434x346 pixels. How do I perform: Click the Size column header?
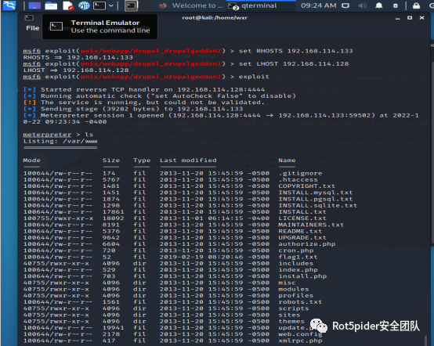111,160
